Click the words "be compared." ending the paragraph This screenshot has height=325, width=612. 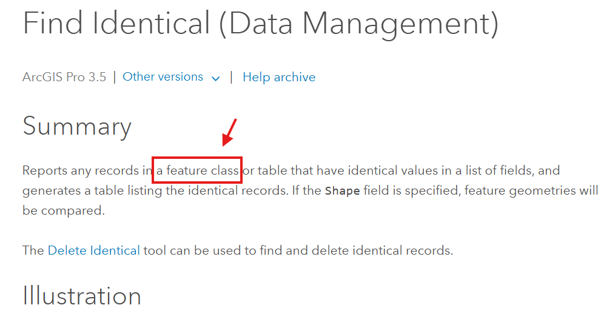(x=64, y=210)
